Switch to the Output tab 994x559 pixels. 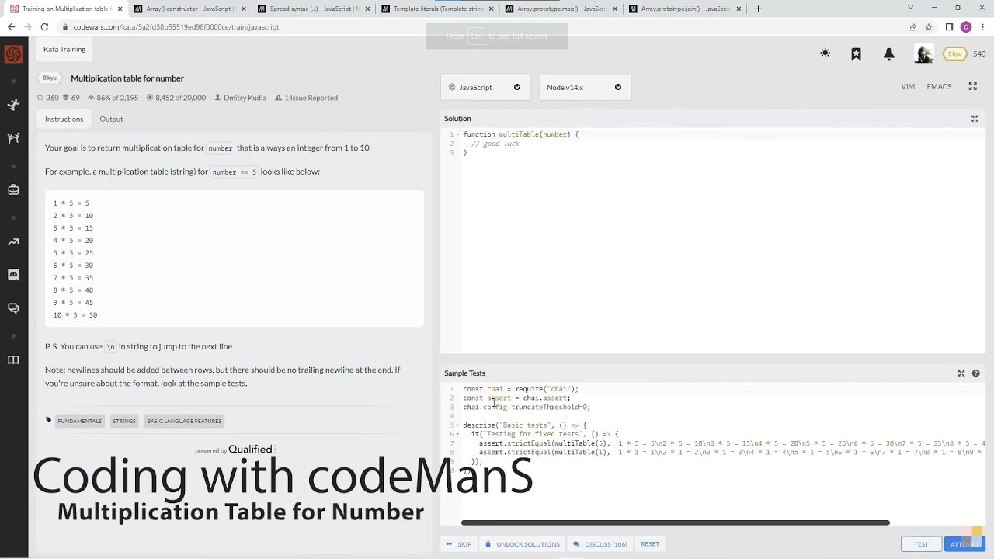pos(111,119)
